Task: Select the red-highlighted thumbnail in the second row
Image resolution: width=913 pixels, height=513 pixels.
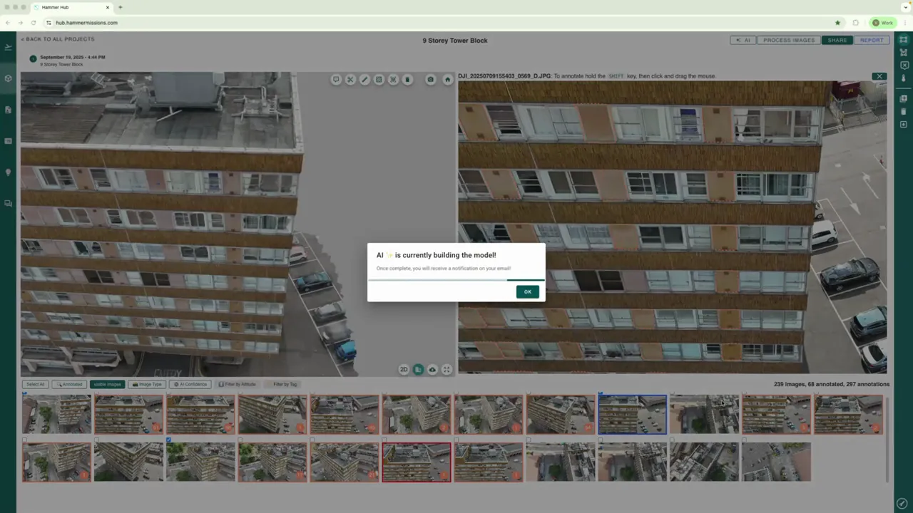Action: click(417, 462)
